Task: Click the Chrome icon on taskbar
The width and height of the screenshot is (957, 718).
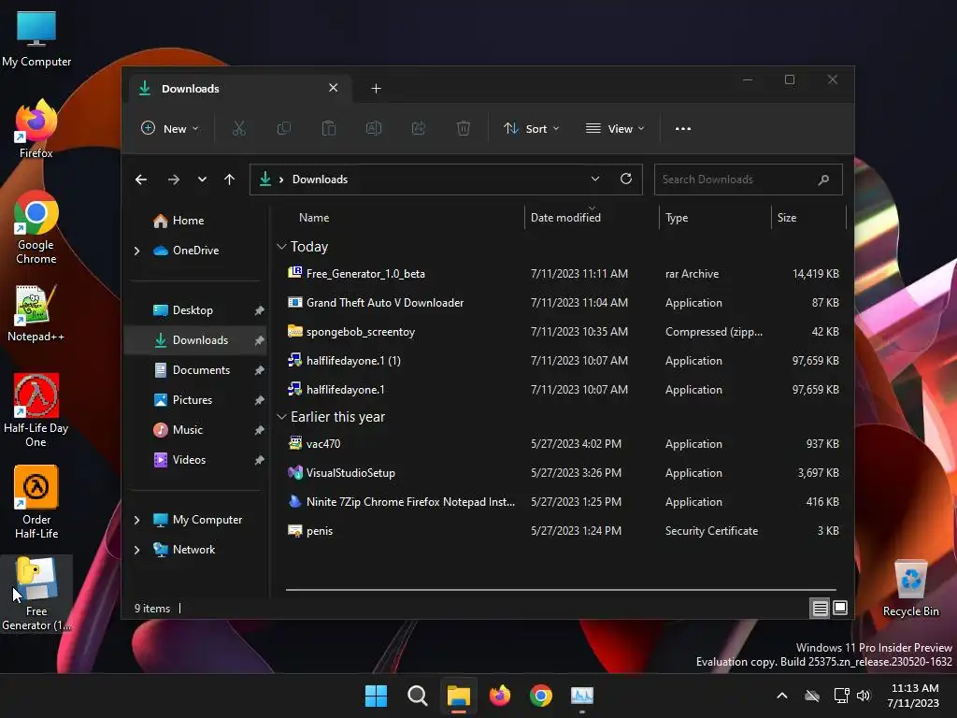Action: 541,696
